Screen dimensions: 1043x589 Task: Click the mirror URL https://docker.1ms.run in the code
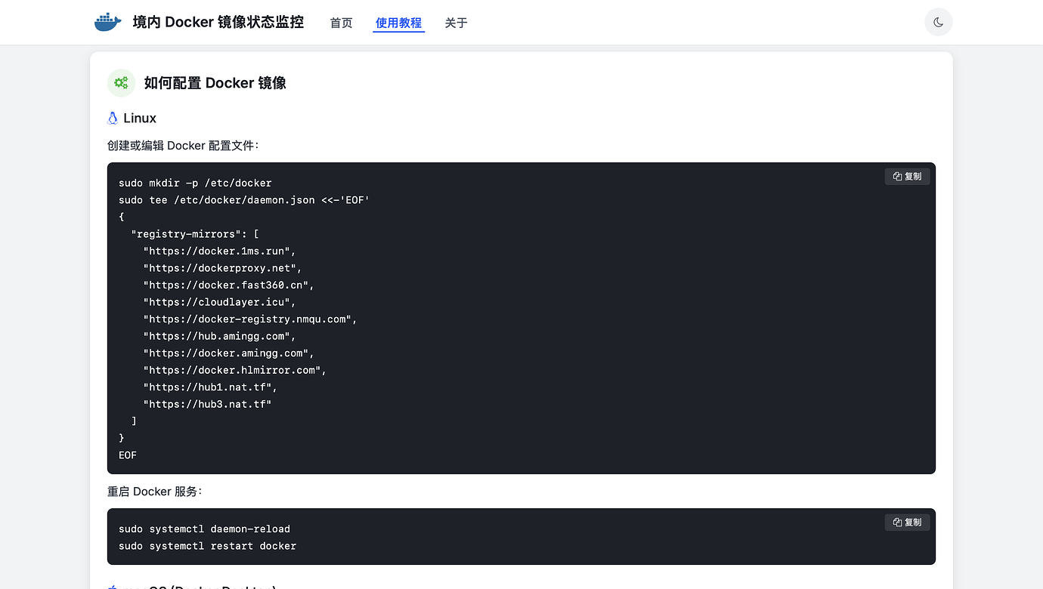216,251
